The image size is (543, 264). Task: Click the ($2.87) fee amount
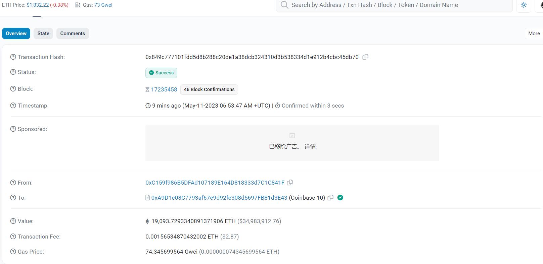[230, 237]
